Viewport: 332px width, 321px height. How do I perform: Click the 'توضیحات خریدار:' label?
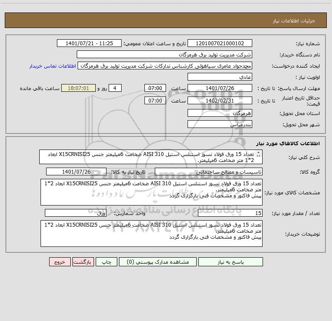[x=303, y=234]
